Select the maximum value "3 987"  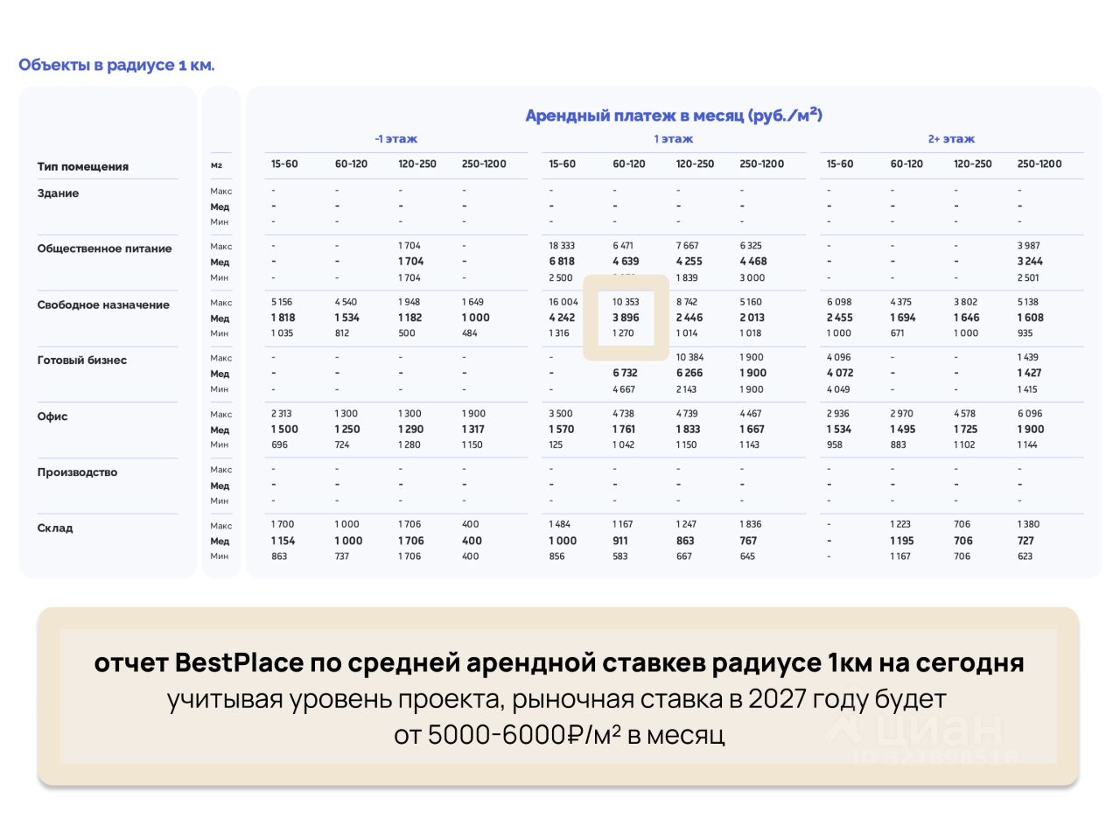[1029, 246]
